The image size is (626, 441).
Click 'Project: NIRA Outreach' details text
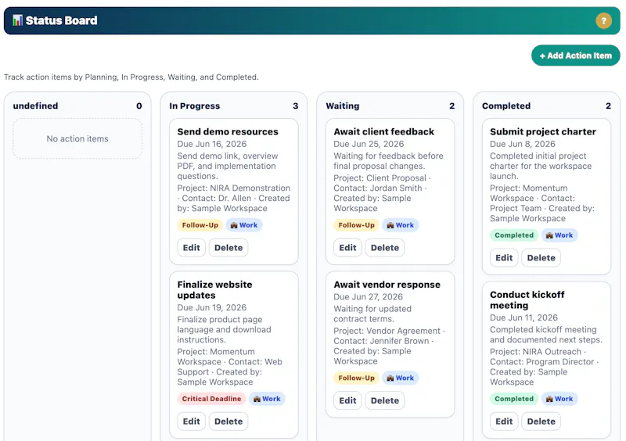pos(545,367)
